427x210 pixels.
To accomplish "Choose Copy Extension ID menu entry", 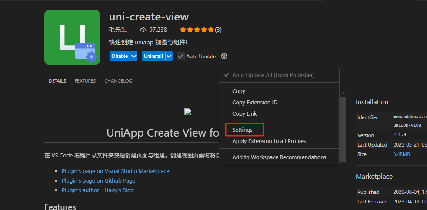I will click(x=279, y=103).
